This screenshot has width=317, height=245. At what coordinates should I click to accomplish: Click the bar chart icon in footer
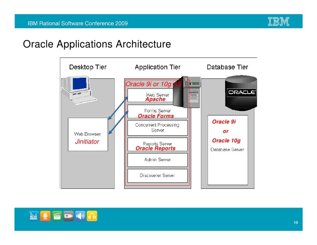33,216
